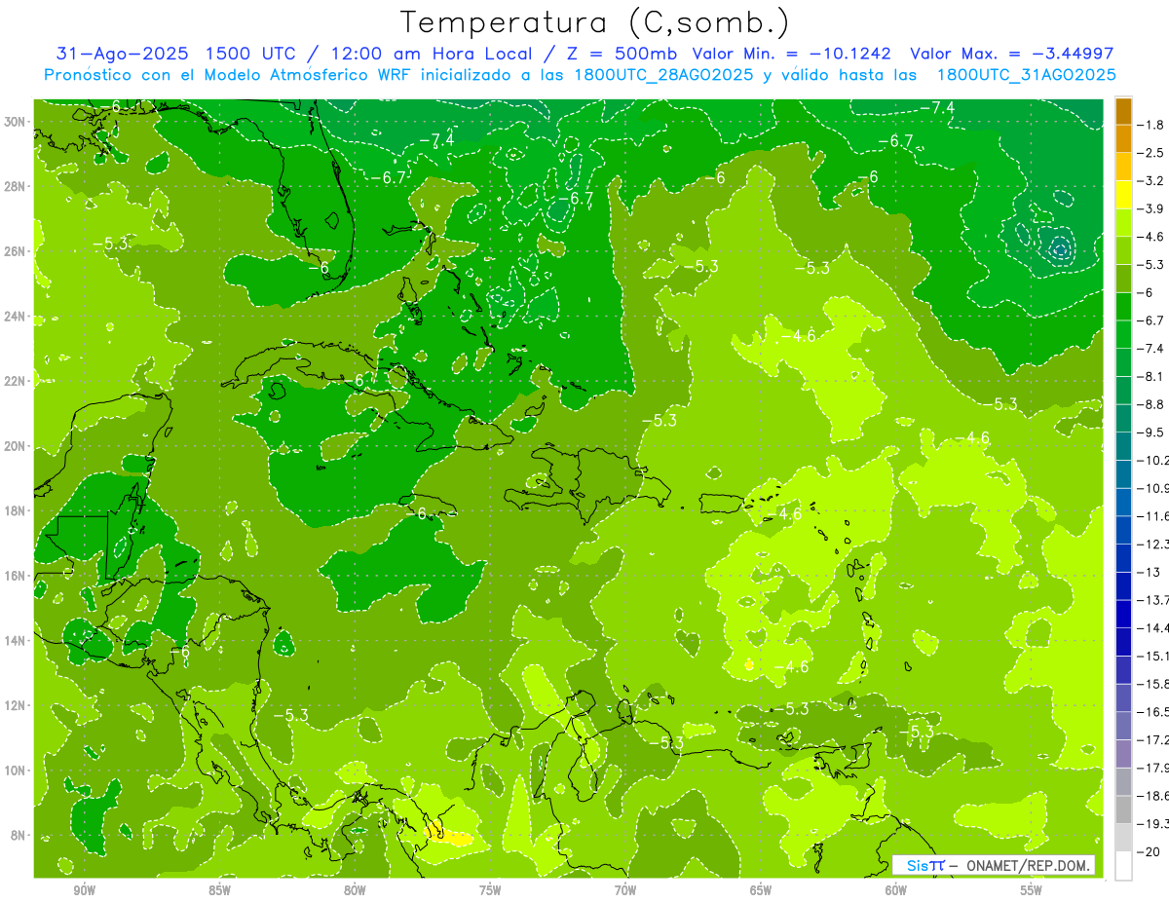This screenshot has height=903, width=1169.
Task: Click the teal swatch between -9.5 and -10.2
Action: click(1123, 446)
